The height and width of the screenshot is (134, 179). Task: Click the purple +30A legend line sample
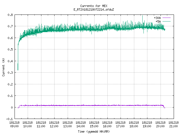tap(166, 18)
